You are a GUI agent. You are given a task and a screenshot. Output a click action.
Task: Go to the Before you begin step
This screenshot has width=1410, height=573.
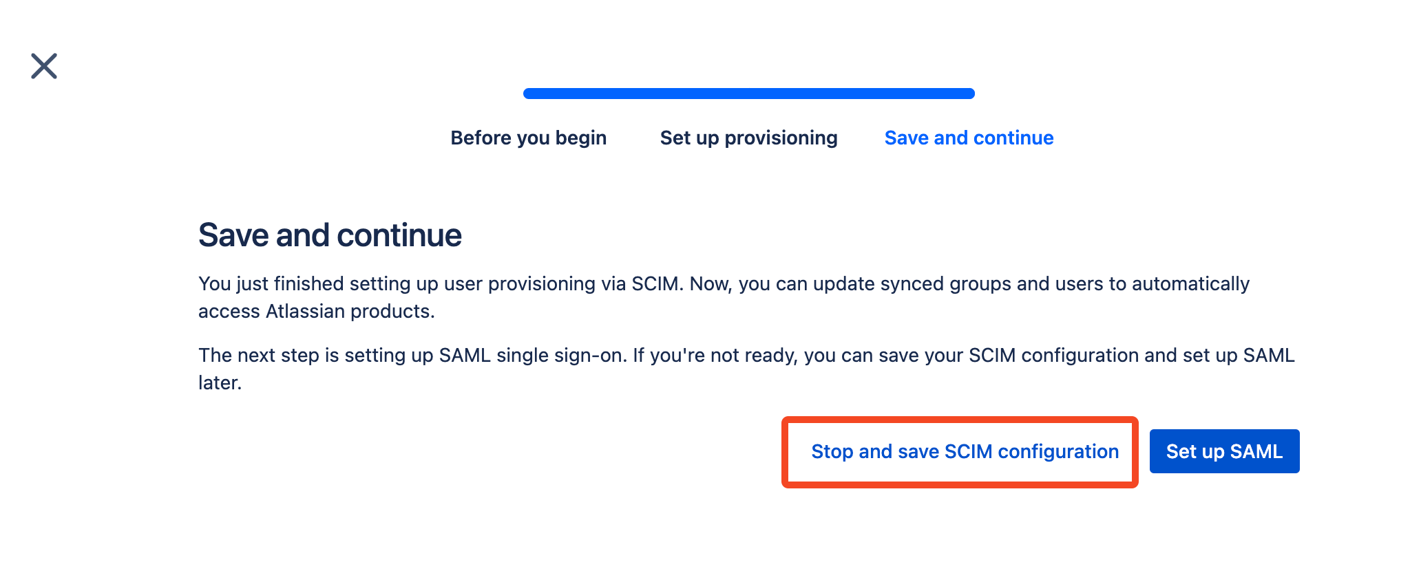click(528, 138)
